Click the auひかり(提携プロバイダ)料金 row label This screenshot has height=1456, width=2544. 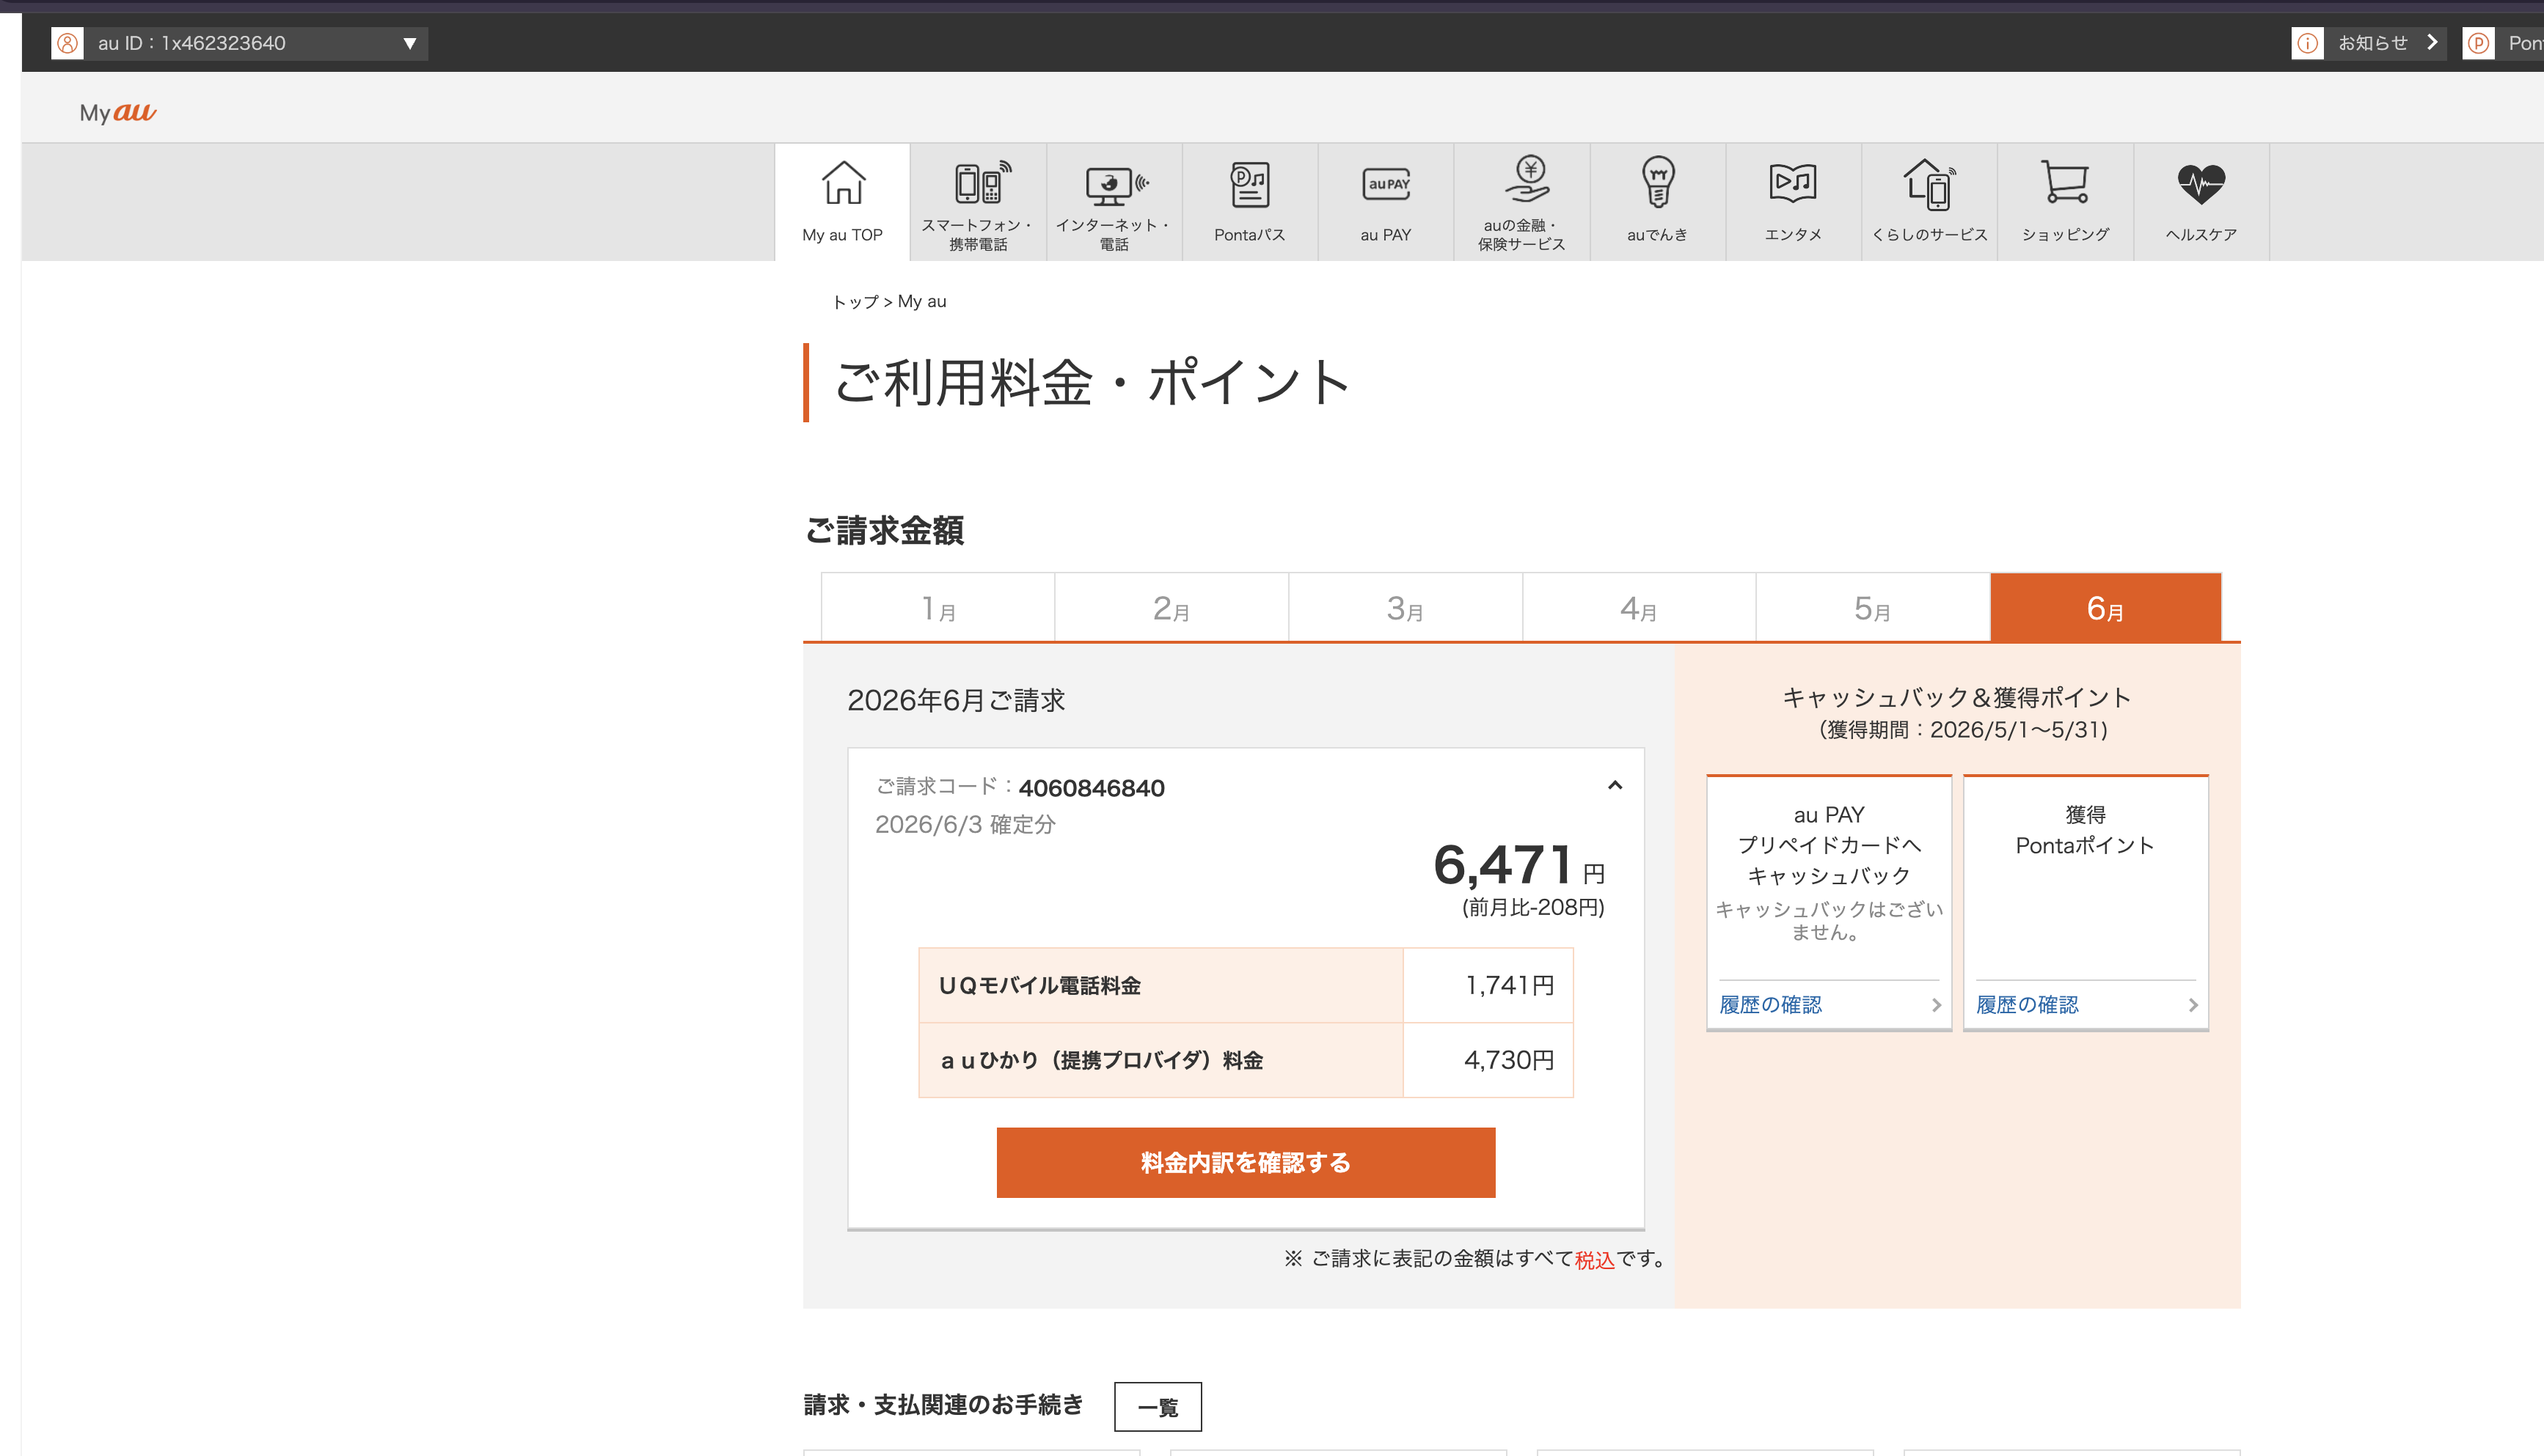tap(1101, 1061)
